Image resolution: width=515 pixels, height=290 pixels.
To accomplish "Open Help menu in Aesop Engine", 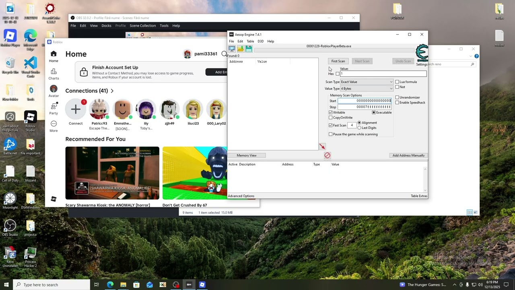I will tap(271, 41).
